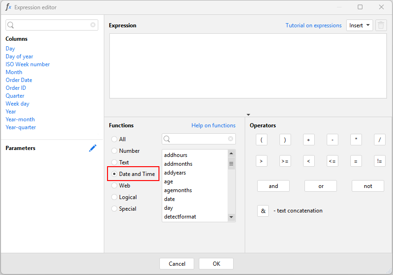393x275 pixels.
Task: Insert the greater-than-or-equal operator
Action: (x=285, y=161)
